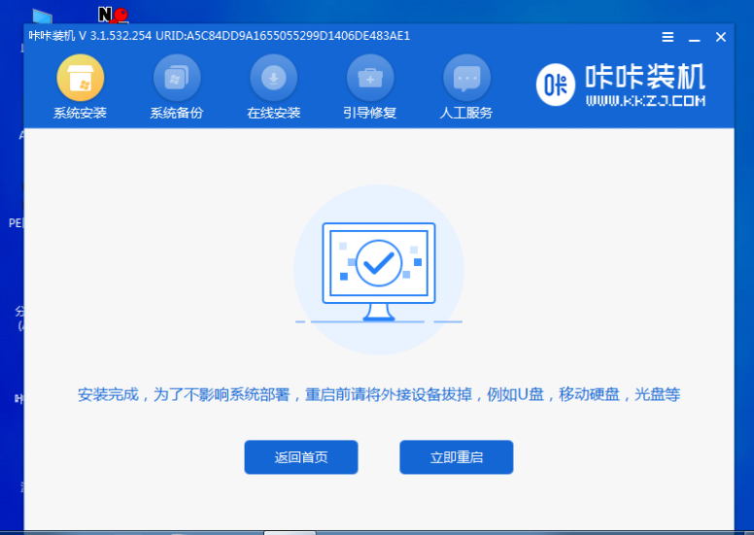Open the 系统安装 (System Install) icon

tap(80, 78)
